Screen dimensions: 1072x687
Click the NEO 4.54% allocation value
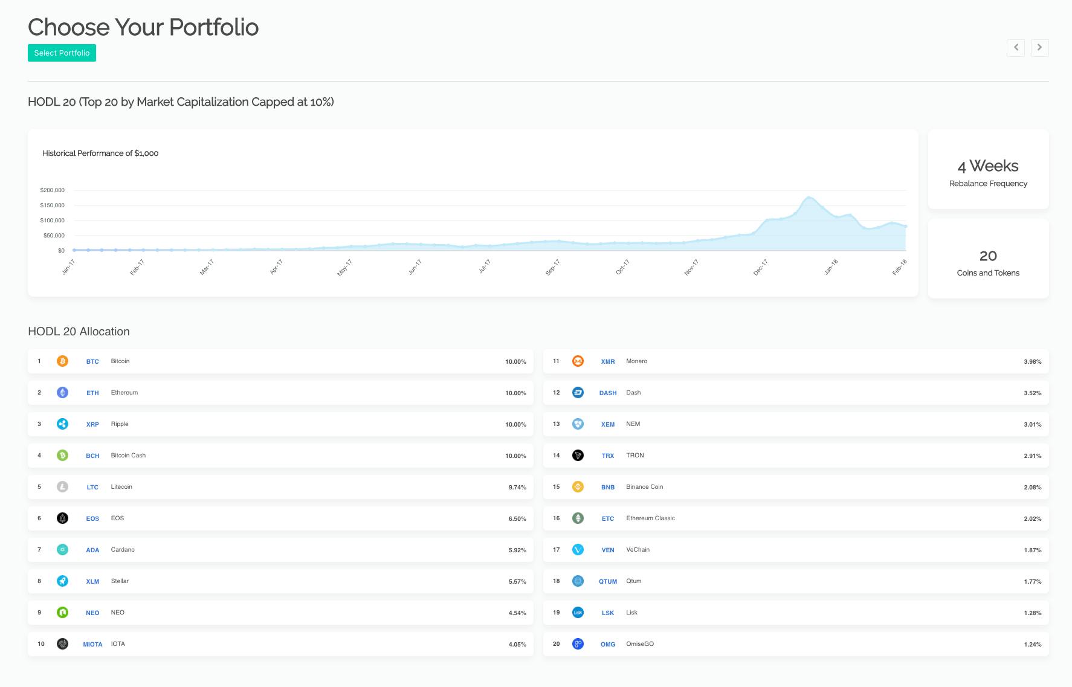coord(517,613)
